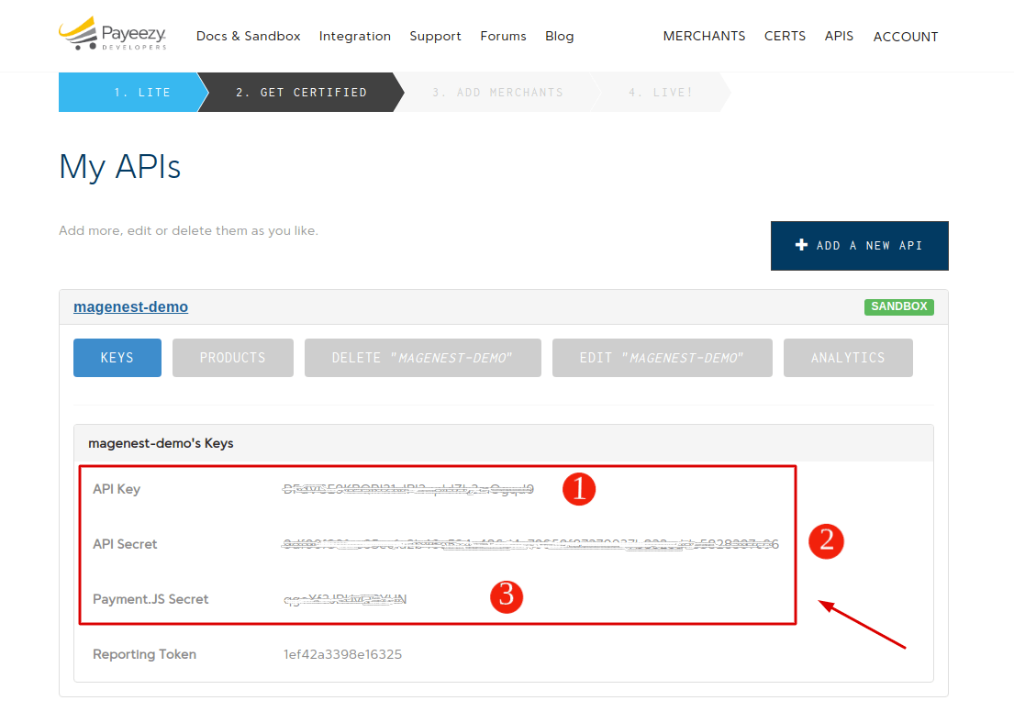Click Delete "magenest-demo" button
This screenshot has height=723, width=1014.
coord(423,358)
